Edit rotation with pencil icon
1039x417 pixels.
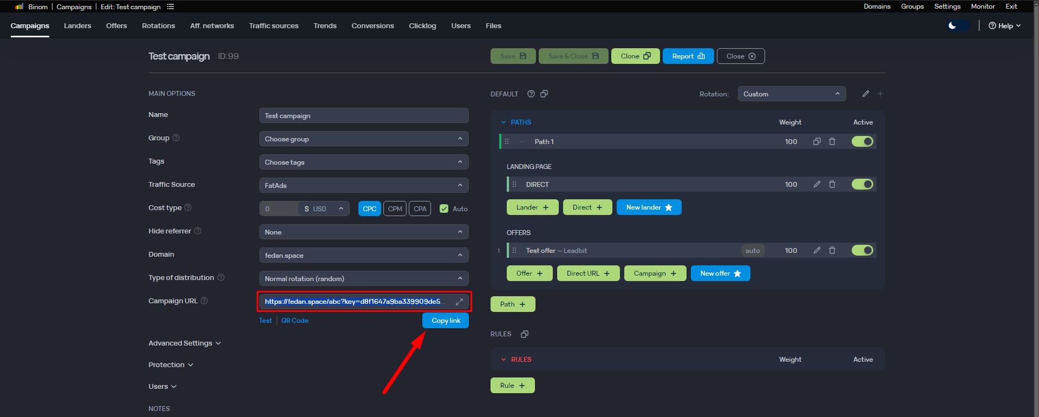pyautogui.click(x=866, y=94)
